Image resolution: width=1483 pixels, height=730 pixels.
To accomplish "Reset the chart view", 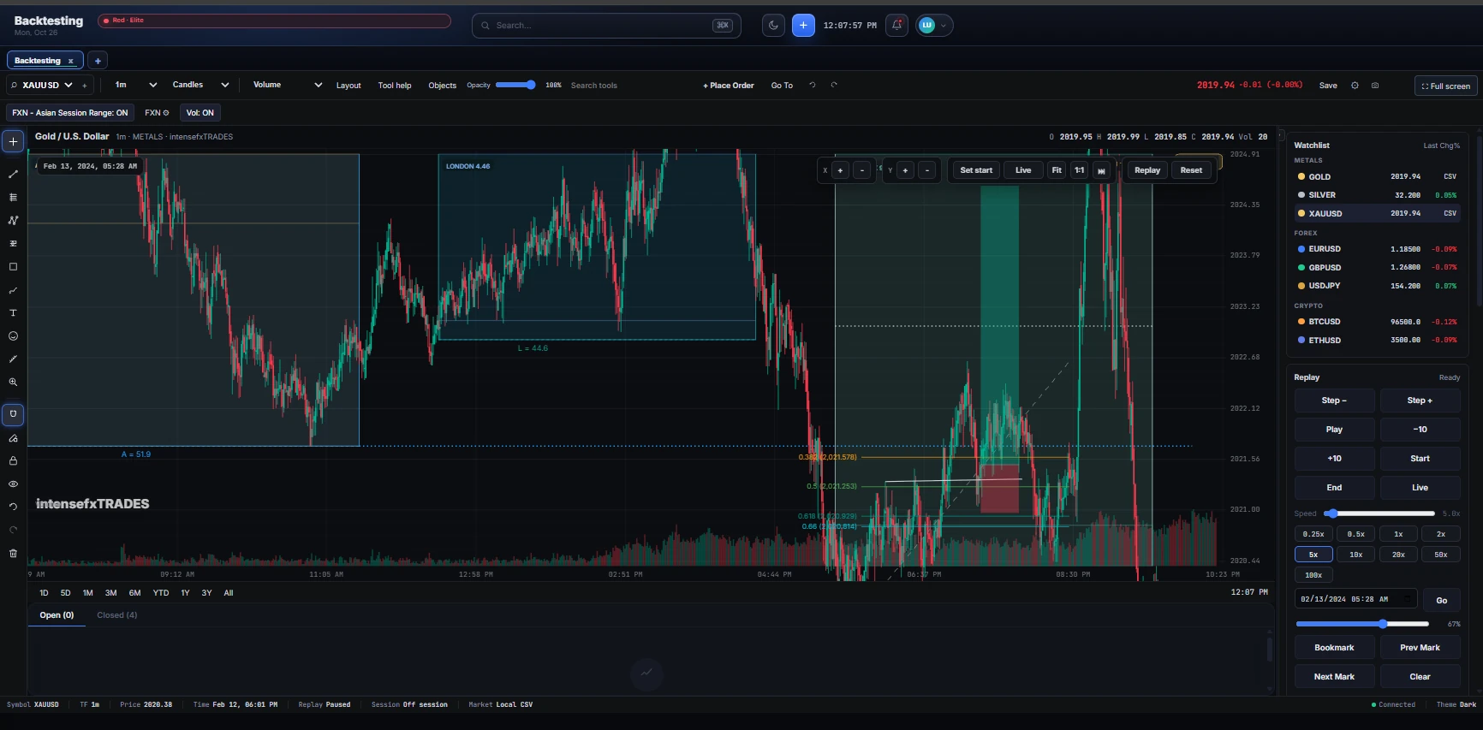I will click(1191, 170).
